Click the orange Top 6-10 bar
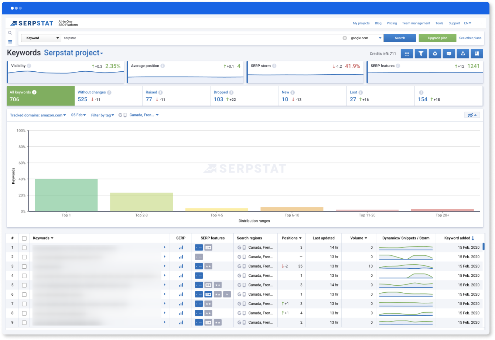 click(x=292, y=209)
